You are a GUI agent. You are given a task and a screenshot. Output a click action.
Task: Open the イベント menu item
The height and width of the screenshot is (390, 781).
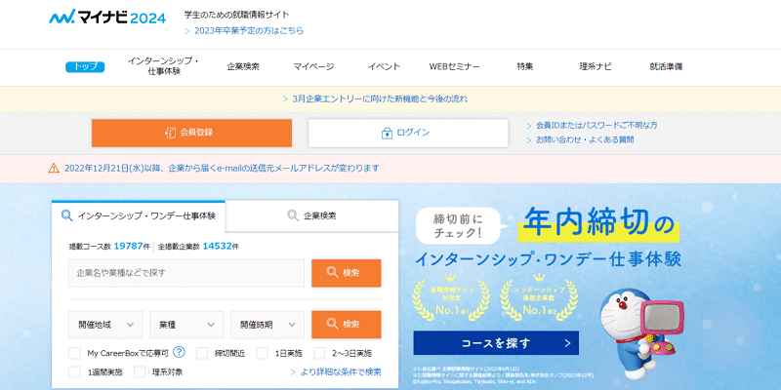(x=384, y=66)
